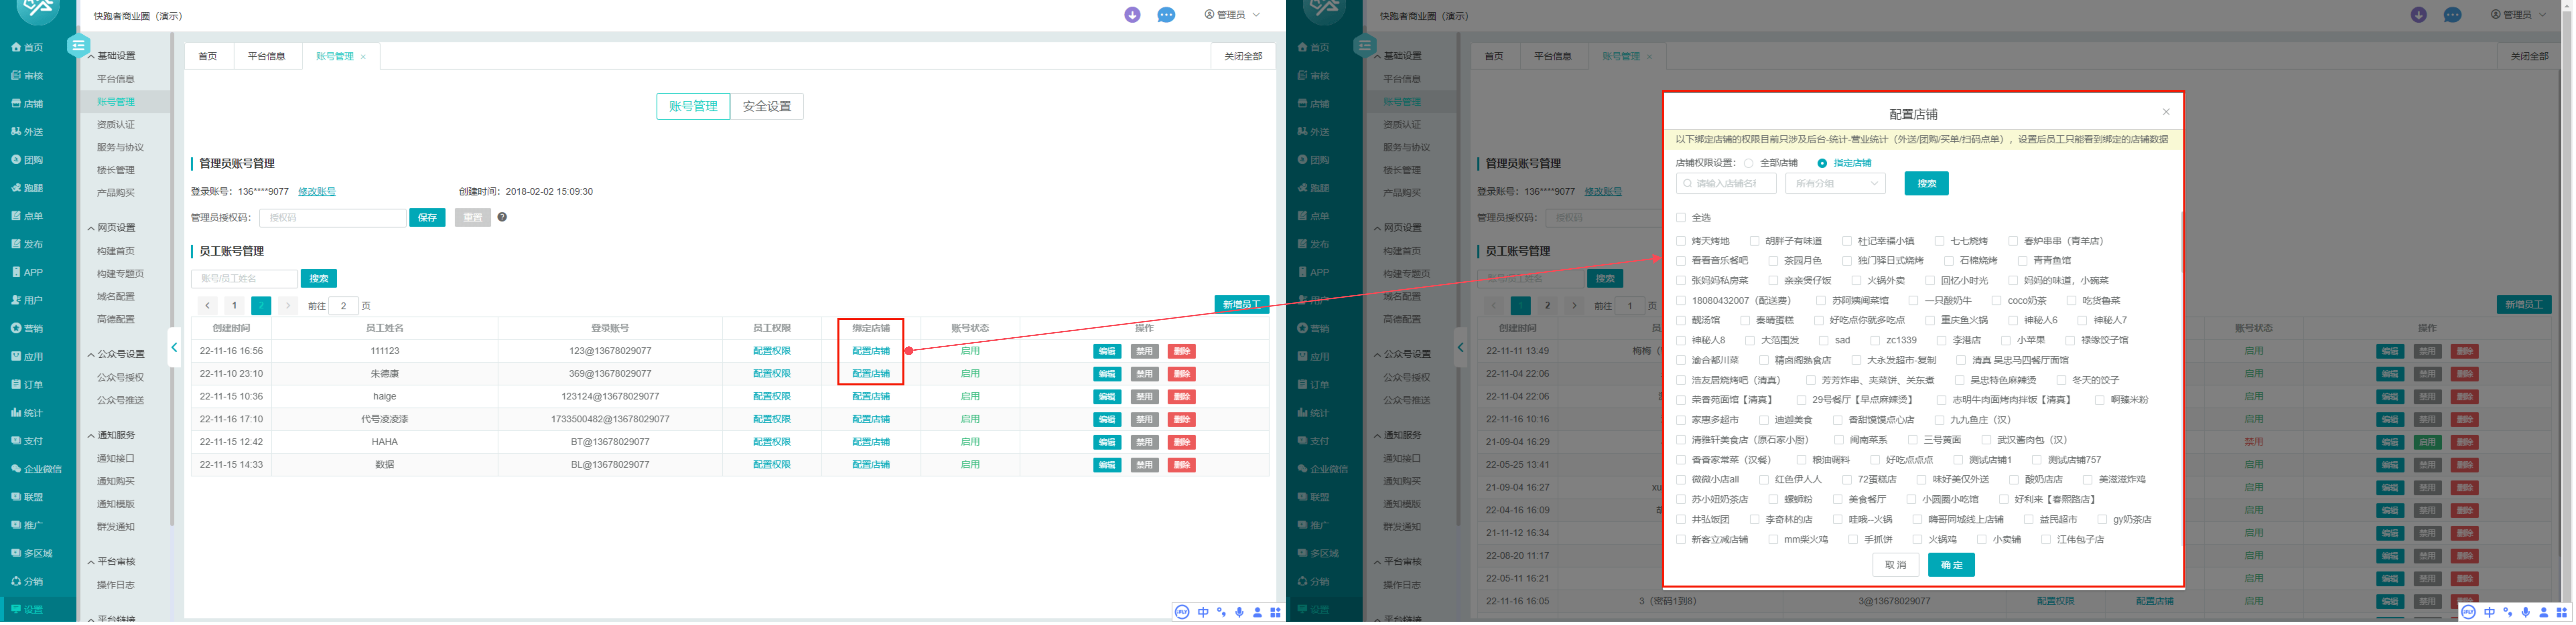Image resolution: width=2576 pixels, height=625 pixels.
Task: Check the 烤天烤地 store checkbox
Action: click(x=1681, y=242)
